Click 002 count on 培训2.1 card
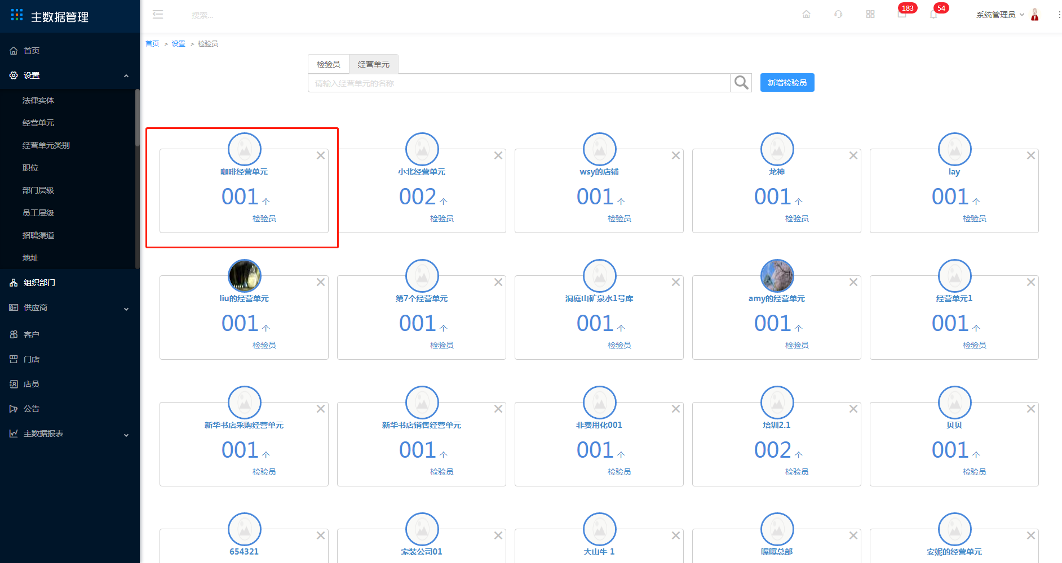This screenshot has width=1062, height=563. (x=773, y=450)
